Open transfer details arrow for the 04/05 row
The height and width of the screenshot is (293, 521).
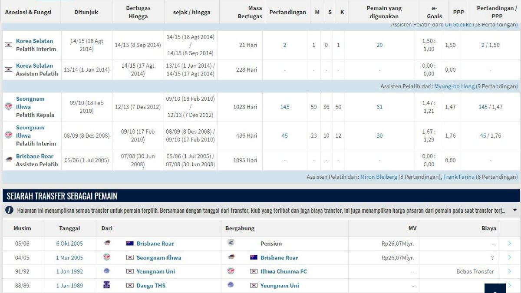[510, 257]
